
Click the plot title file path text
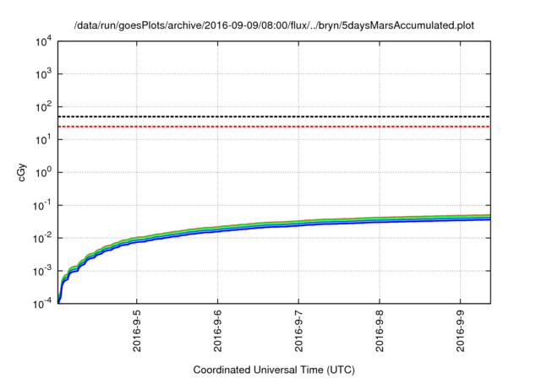[x=274, y=25]
